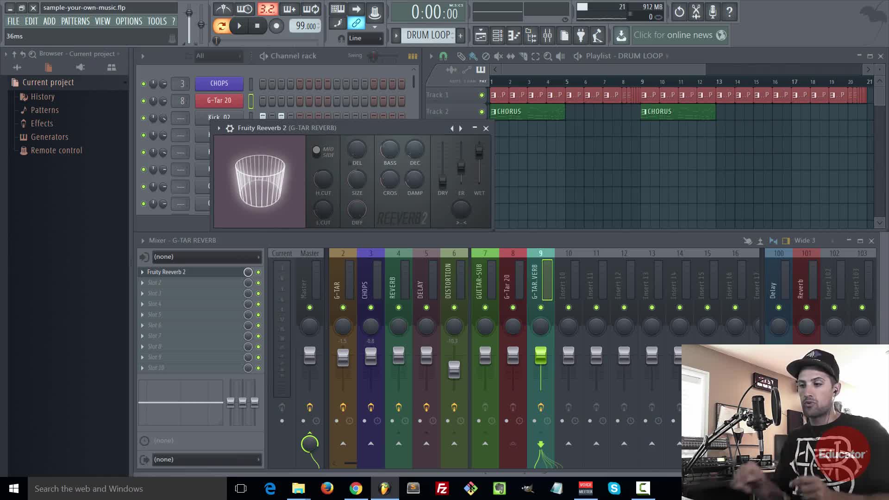Mute the CHOPS channel via green LED
The width and height of the screenshot is (889, 500).
144,84
